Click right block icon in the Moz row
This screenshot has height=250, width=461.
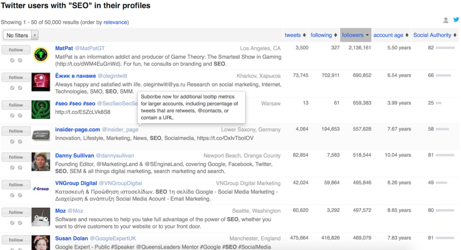pos(20,223)
